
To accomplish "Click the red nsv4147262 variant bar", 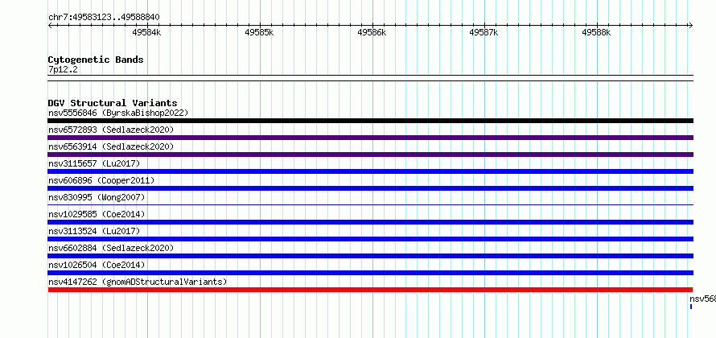I will click(370, 290).
